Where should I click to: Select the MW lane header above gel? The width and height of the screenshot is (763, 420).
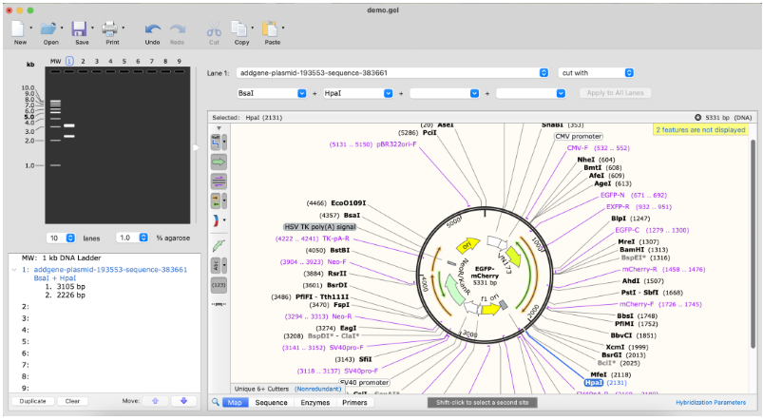point(55,61)
